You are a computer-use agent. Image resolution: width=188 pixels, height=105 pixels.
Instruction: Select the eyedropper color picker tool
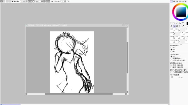pyautogui.click(x=183, y=26)
